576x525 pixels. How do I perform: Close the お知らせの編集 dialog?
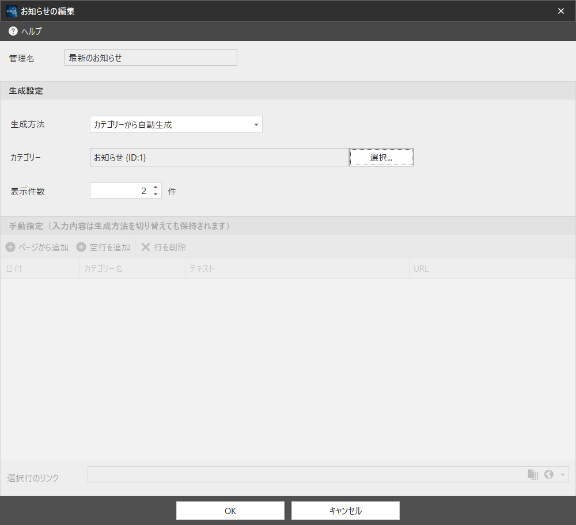pos(561,11)
